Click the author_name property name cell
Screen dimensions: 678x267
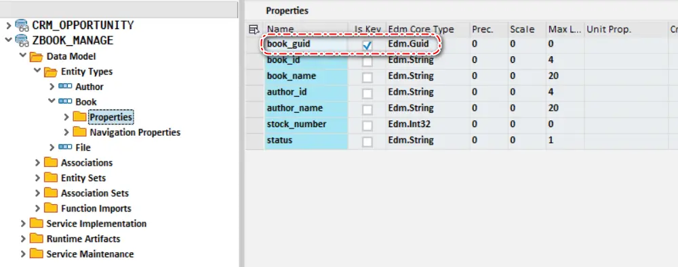pos(306,108)
